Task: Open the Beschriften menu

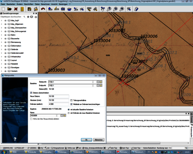Action: click(29, 4)
